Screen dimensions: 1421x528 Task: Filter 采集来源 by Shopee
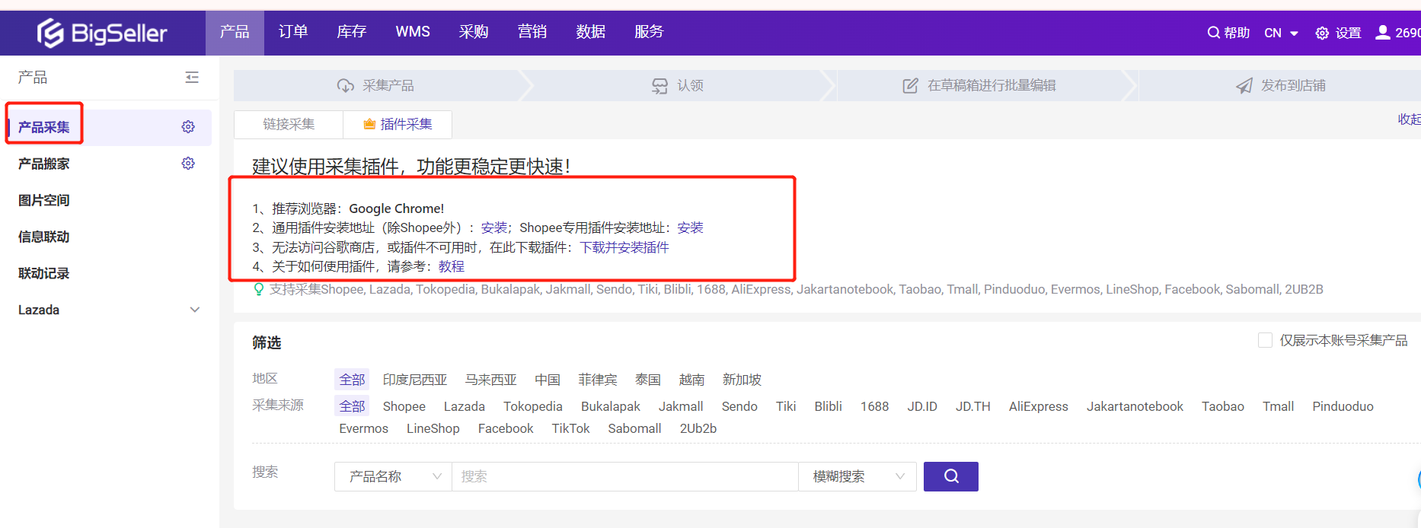pos(404,406)
